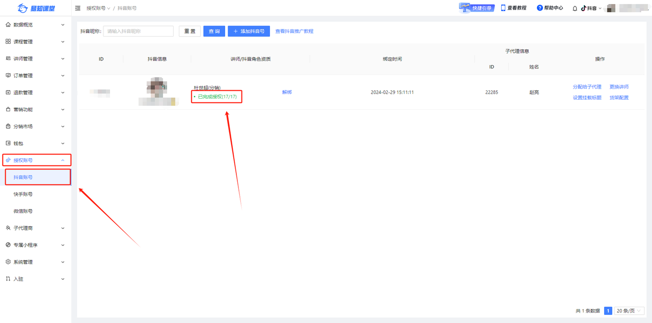Open the 查看抖音推广教程 link
Viewport: 652px width, 323px height.
click(294, 32)
